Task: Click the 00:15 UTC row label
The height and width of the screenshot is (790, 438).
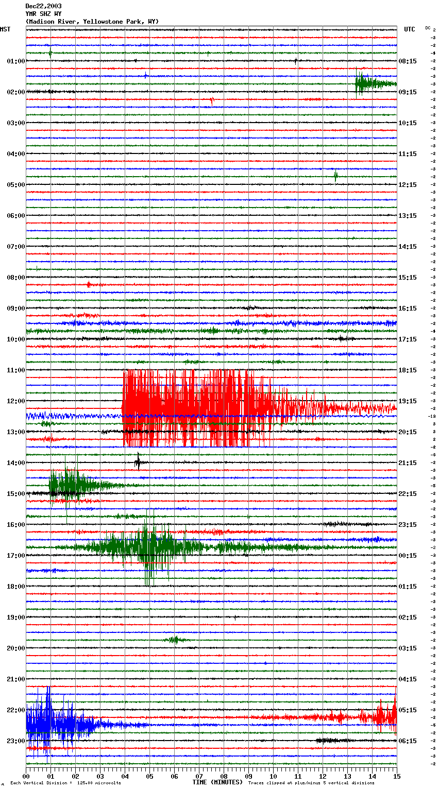Action: 408,556
